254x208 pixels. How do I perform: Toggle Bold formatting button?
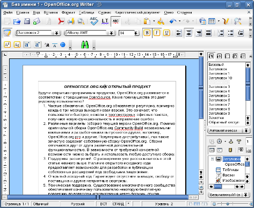[x=147, y=33]
